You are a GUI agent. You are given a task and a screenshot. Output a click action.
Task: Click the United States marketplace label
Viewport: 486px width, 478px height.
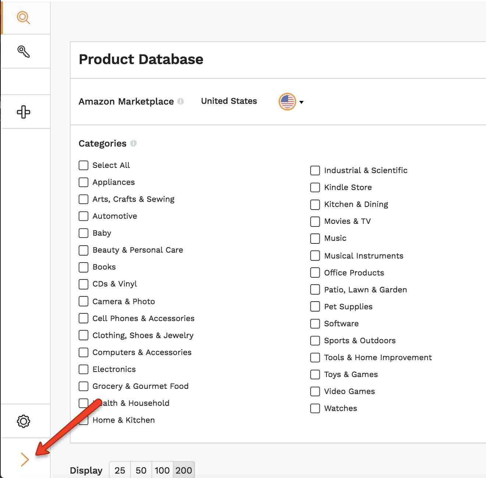point(229,101)
